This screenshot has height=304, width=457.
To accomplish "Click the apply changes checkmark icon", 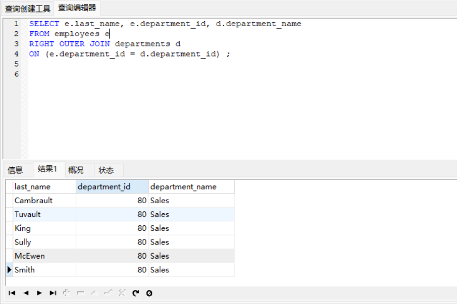I will 108,293.
